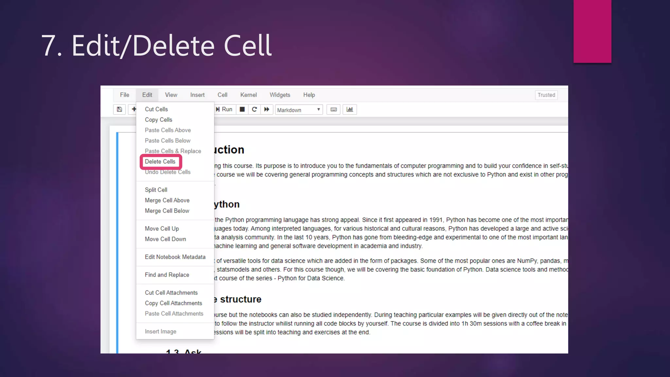Open Edit Notebook Metadata
Image resolution: width=670 pixels, height=377 pixels.
pyautogui.click(x=175, y=257)
